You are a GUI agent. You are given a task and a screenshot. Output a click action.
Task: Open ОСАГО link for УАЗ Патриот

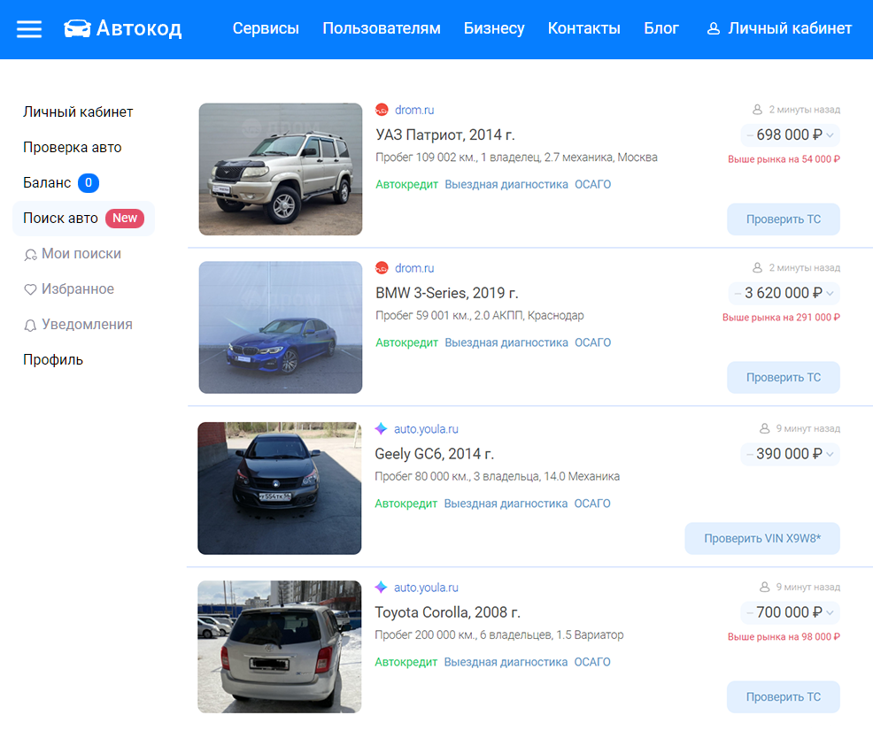pos(593,184)
